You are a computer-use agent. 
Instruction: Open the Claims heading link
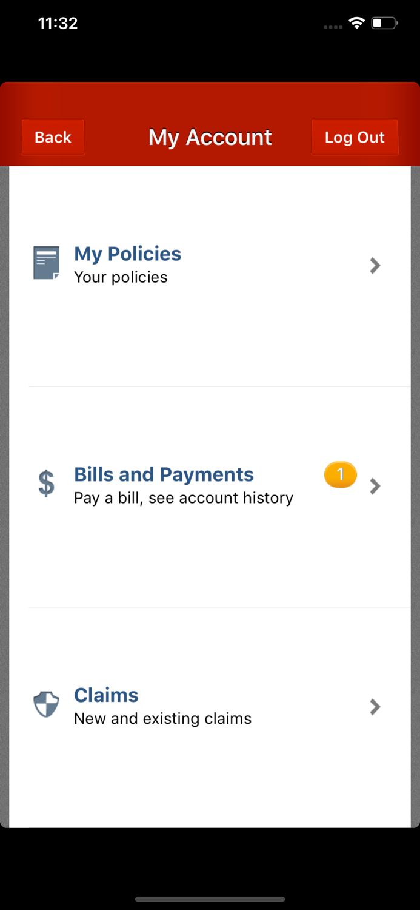(x=106, y=695)
